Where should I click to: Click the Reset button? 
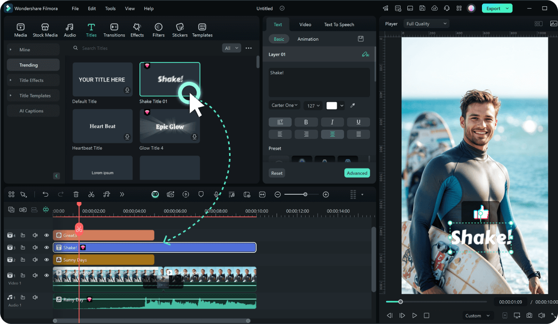tap(277, 173)
